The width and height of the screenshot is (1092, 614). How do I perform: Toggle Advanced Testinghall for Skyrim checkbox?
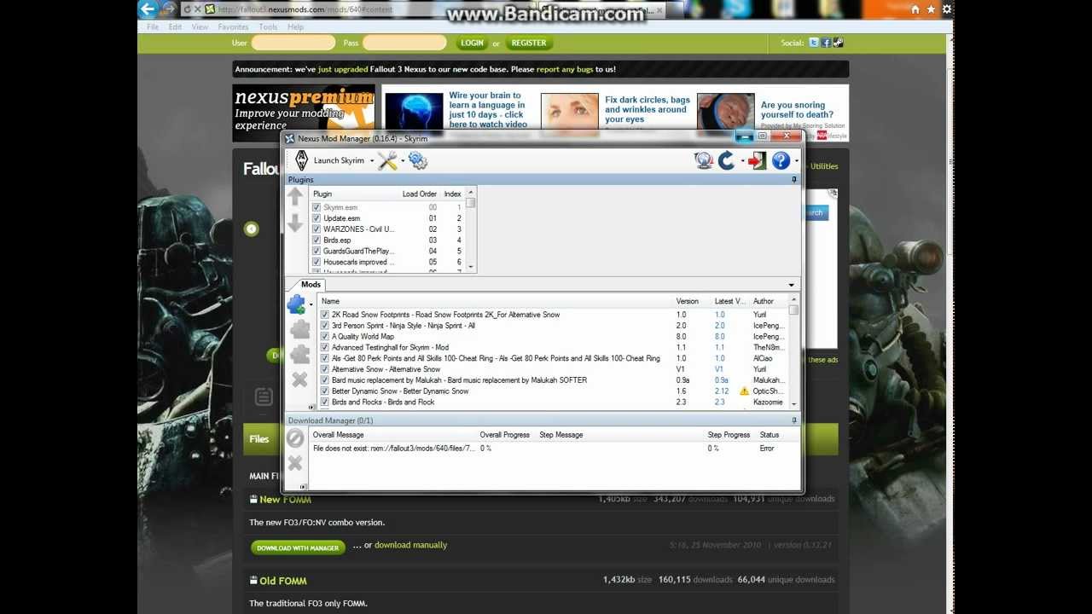325,348
